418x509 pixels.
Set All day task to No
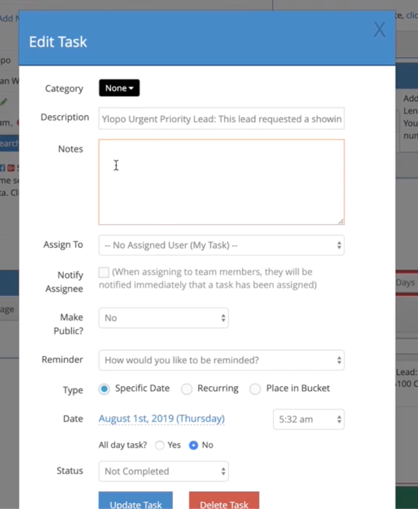click(x=193, y=445)
